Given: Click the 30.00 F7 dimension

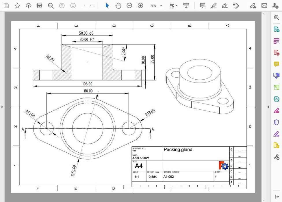Looking at the screenshot, I should (x=87, y=39).
